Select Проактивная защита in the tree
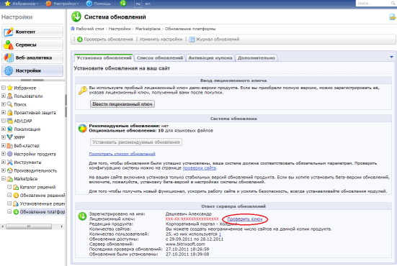Viewport: 397px width, 266px height. (x=35, y=113)
